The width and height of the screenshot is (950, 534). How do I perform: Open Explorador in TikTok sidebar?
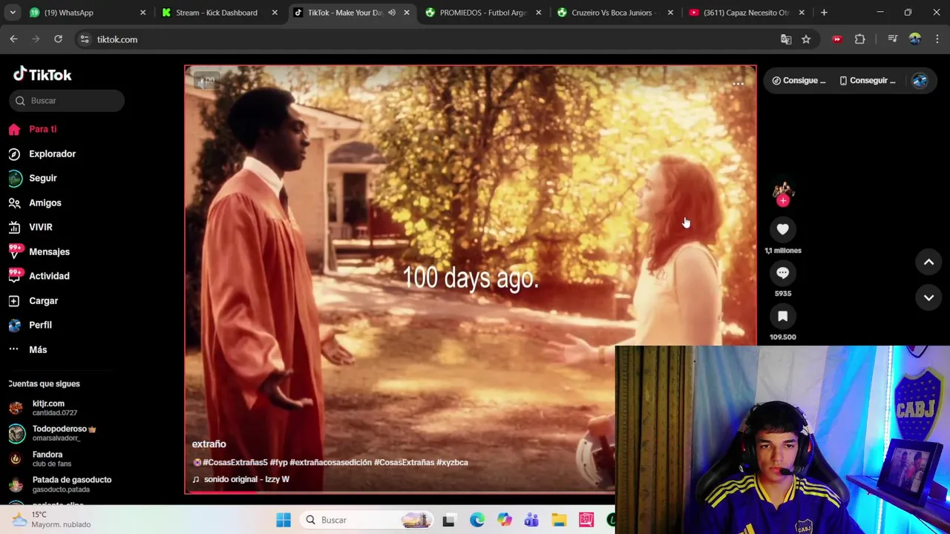(x=42, y=154)
